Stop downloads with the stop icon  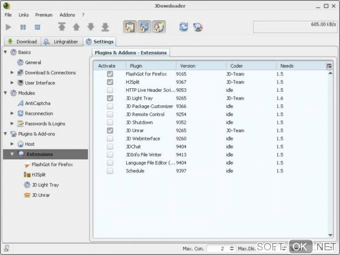(38, 27)
